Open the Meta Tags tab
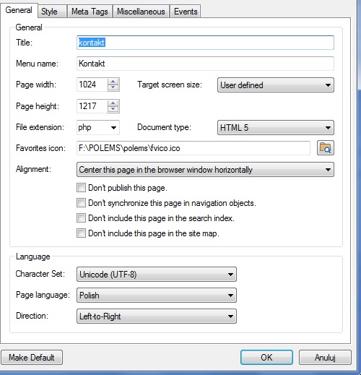The image size is (361, 375). click(x=90, y=12)
